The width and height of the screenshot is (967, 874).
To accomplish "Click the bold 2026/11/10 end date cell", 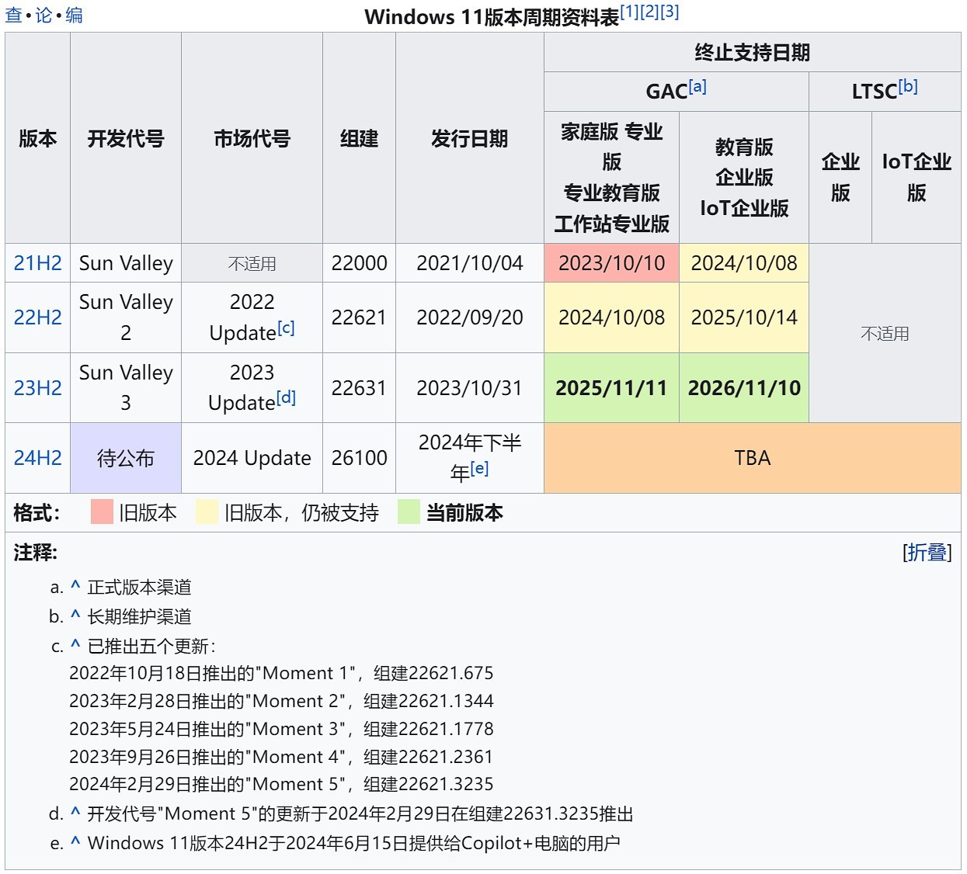I will (744, 388).
